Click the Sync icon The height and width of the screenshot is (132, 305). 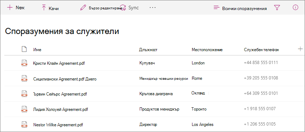123,8
